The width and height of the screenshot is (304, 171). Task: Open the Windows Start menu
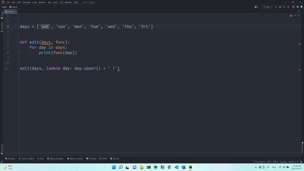click(x=114, y=167)
